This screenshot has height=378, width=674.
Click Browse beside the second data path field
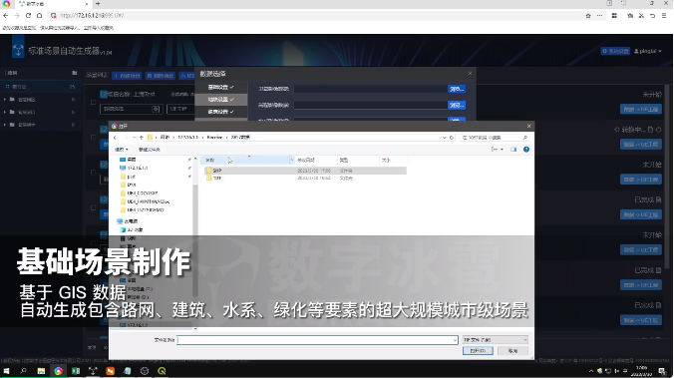(x=457, y=105)
